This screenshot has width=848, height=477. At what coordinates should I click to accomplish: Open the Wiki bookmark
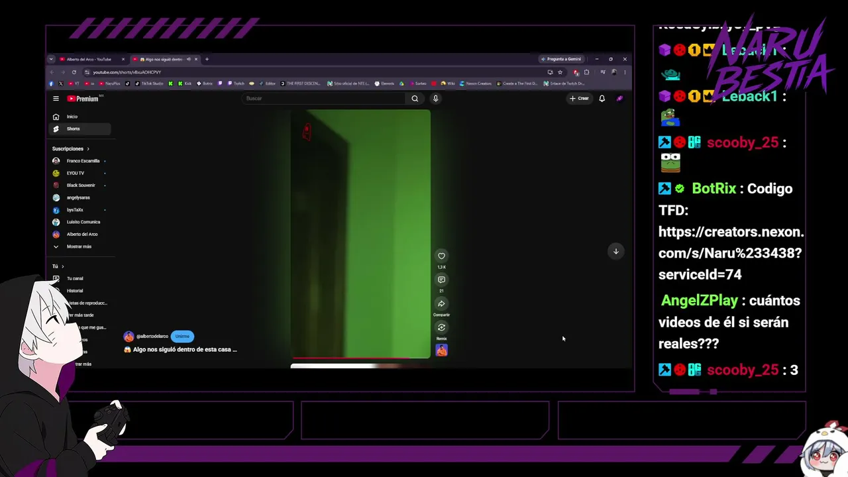point(448,83)
